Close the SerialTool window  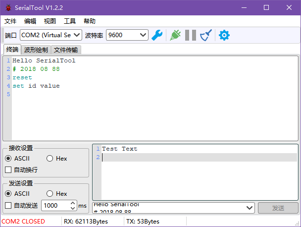click(289, 8)
